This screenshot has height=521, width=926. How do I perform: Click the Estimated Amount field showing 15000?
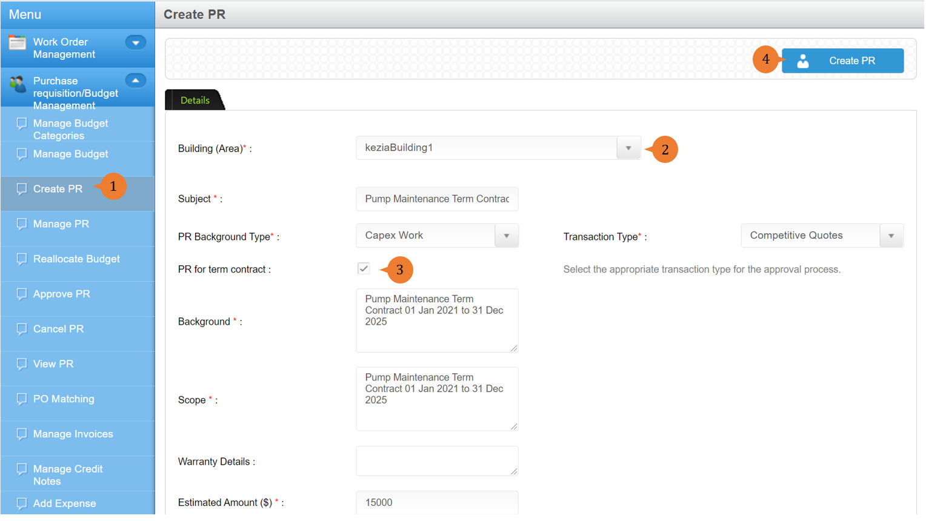pyautogui.click(x=438, y=503)
